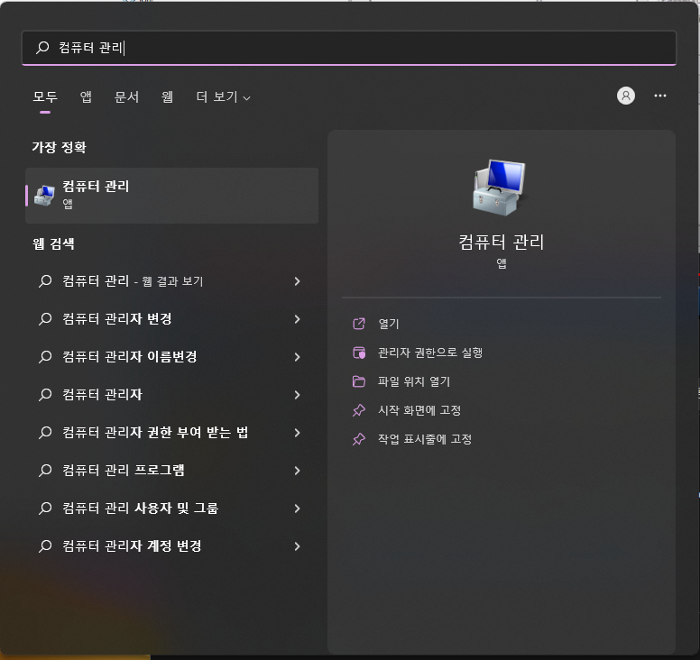Switch to the 문서 tab

pyautogui.click(x=127, y=96)
